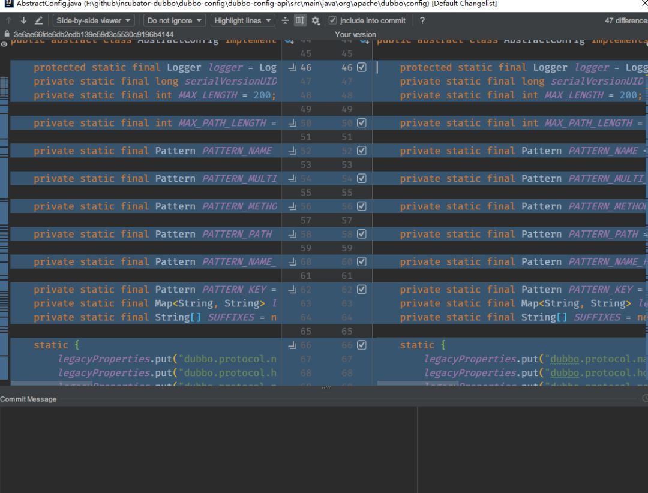Click the revision hash 3e6ae66f label
The image size is (648, 493).
[94, 34]
